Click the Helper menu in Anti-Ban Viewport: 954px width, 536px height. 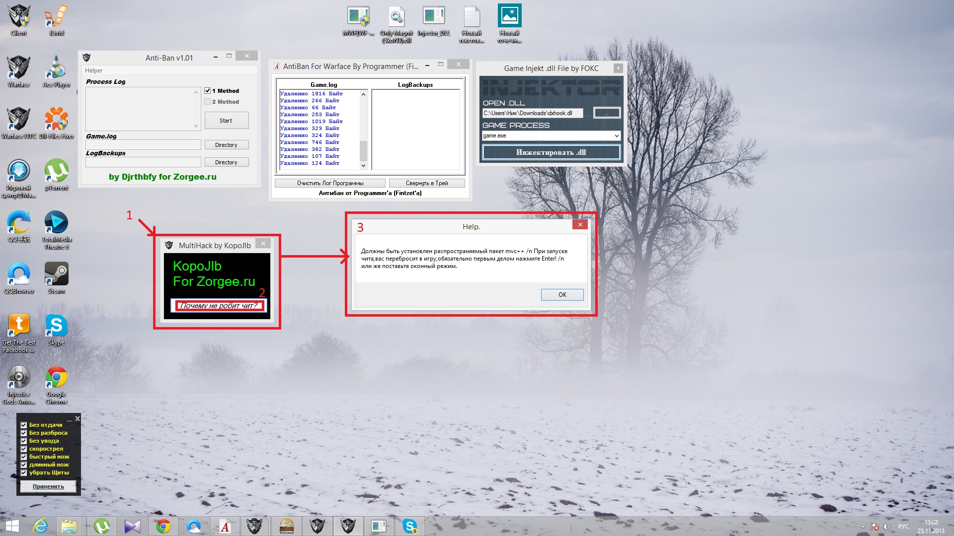click(x=93, y=70)
